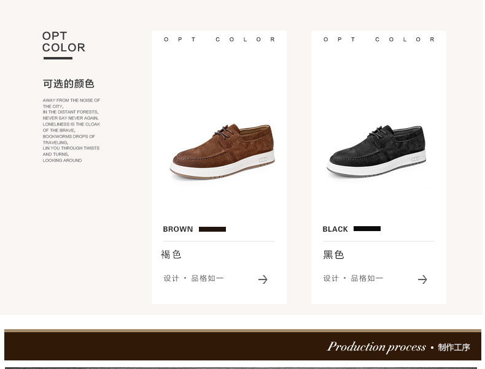This screenshot has width=485, height=369.
Task: Click the 黑色 color name
Action: point(333,254)
